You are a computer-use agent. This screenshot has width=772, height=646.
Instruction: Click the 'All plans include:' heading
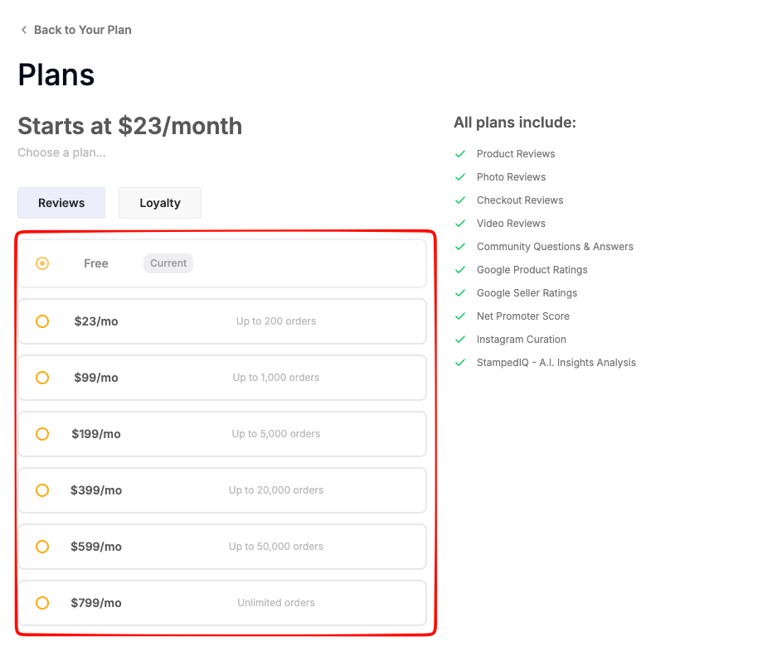pos(514,123)
